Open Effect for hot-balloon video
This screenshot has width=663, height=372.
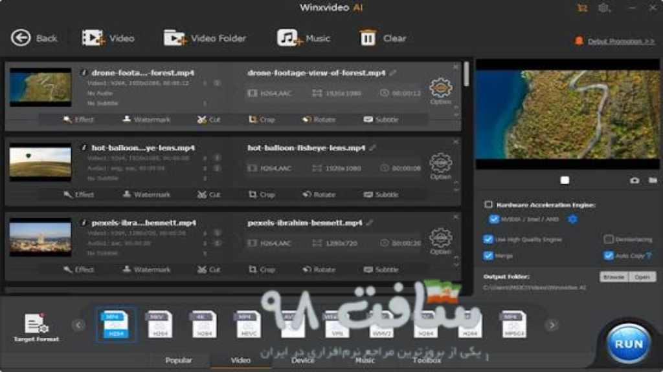coord(78,194)
